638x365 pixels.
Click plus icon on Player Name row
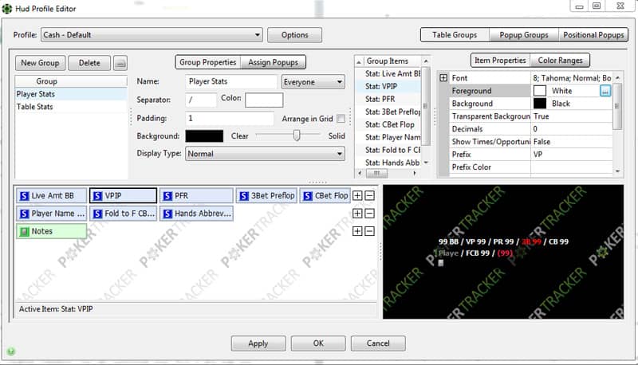pos(357,214)
